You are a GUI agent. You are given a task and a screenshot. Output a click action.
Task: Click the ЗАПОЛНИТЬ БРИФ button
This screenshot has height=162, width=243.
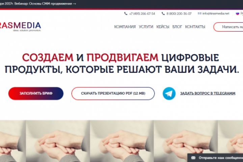click(x=36, y=93)
